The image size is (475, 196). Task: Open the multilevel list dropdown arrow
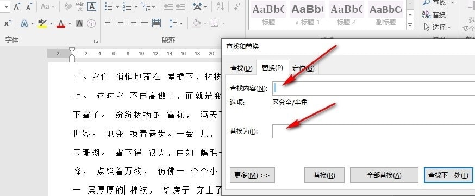click(x=154, y=7)
